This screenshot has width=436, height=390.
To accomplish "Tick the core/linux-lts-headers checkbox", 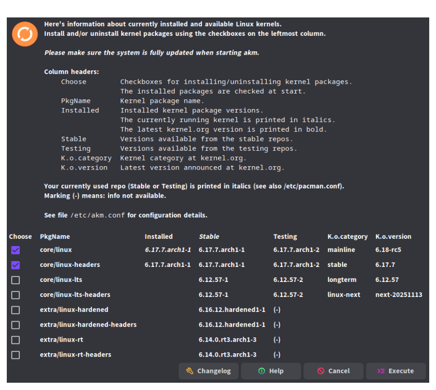I will (16, 295).
